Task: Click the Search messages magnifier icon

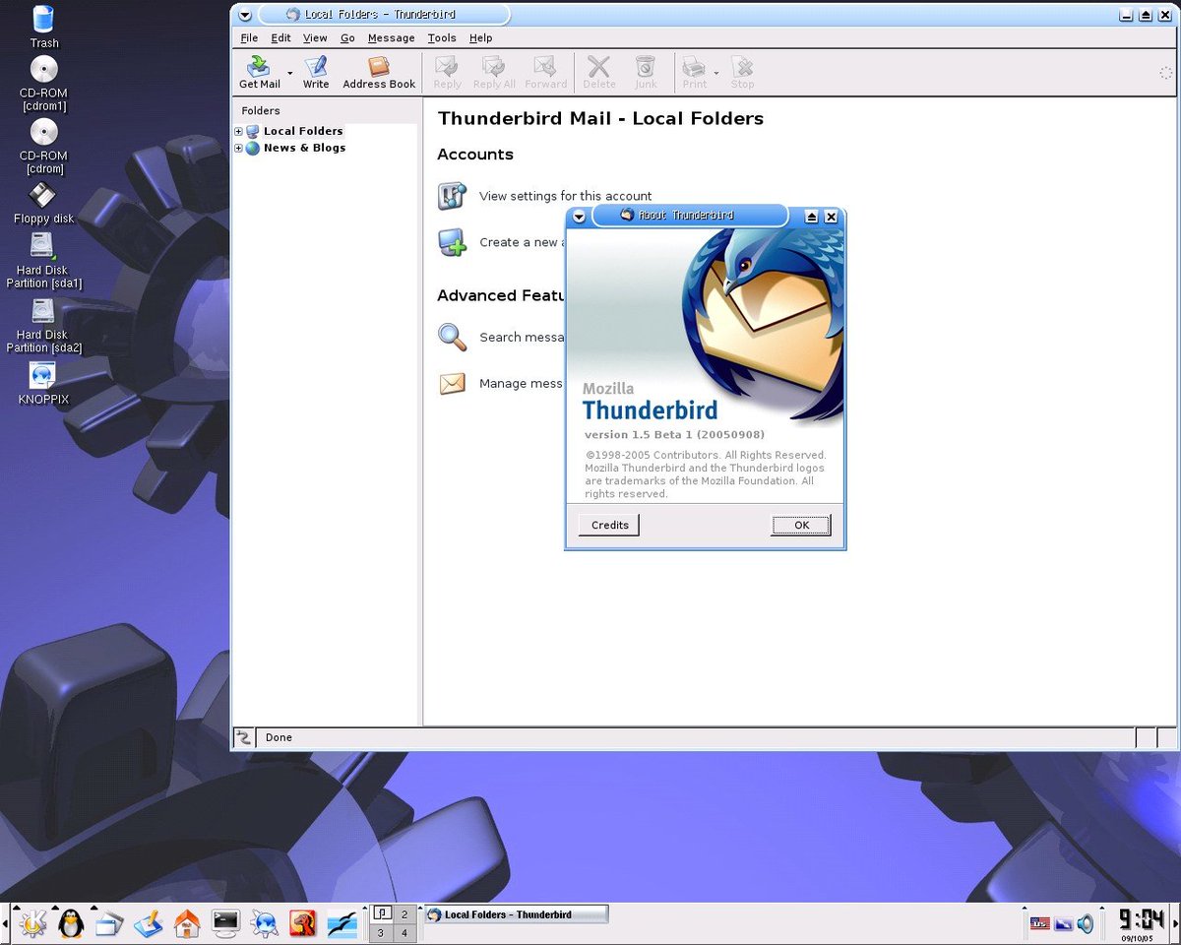Action: coord(452,337)
